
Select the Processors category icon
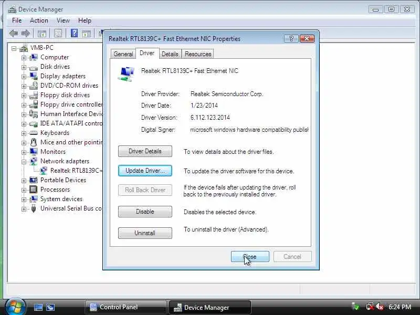[x=34, y=190]
